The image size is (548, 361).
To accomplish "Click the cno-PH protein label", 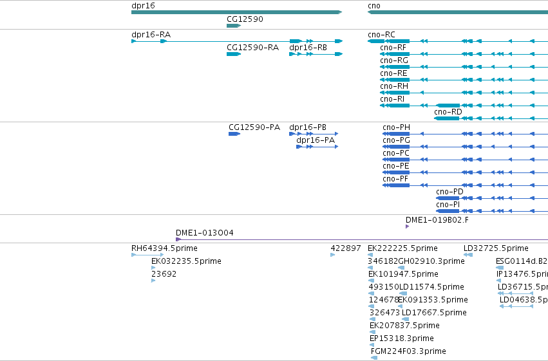I will click(396, 127).
